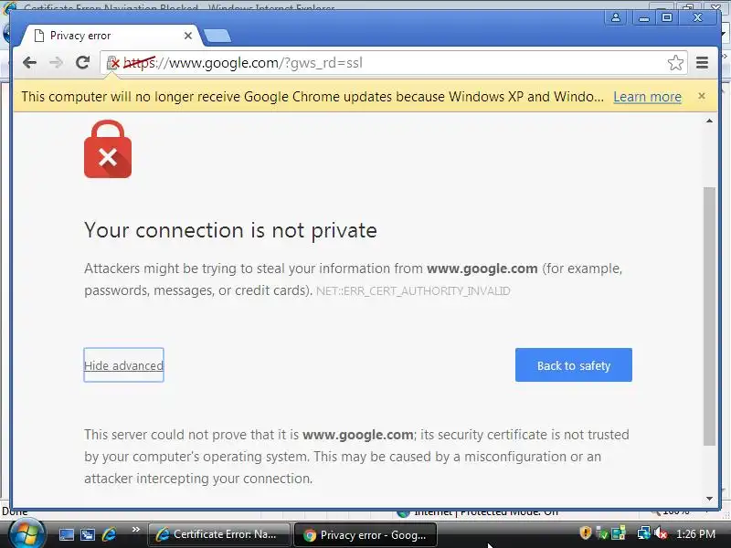Open the Windows Start orb
731x548 pixels.
coord(27,534)
